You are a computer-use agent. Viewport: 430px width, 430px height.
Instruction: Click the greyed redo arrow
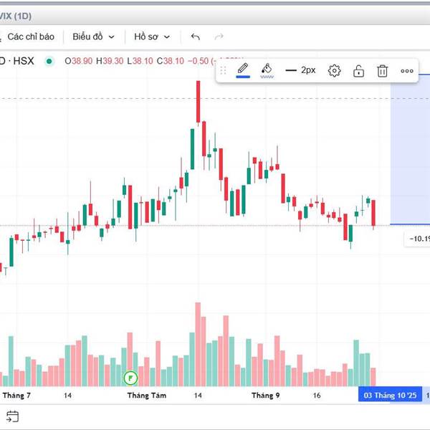pos(219,37)
